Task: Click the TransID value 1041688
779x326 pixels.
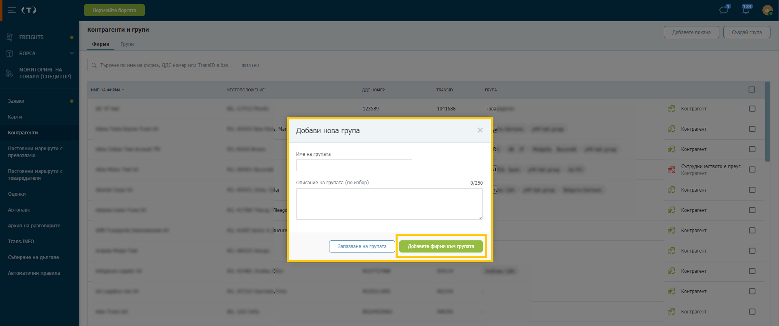Action: (x=446, y=109)
